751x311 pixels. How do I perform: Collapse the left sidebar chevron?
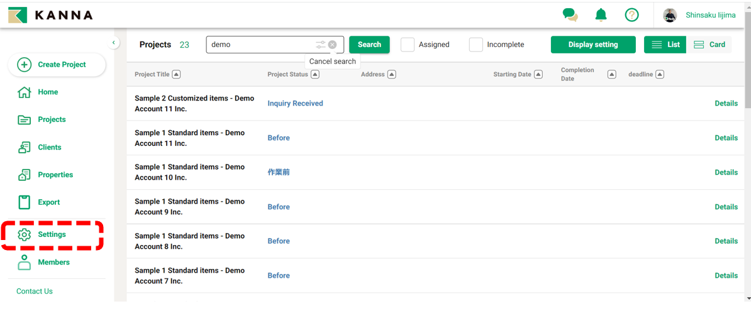click(113, 43)
